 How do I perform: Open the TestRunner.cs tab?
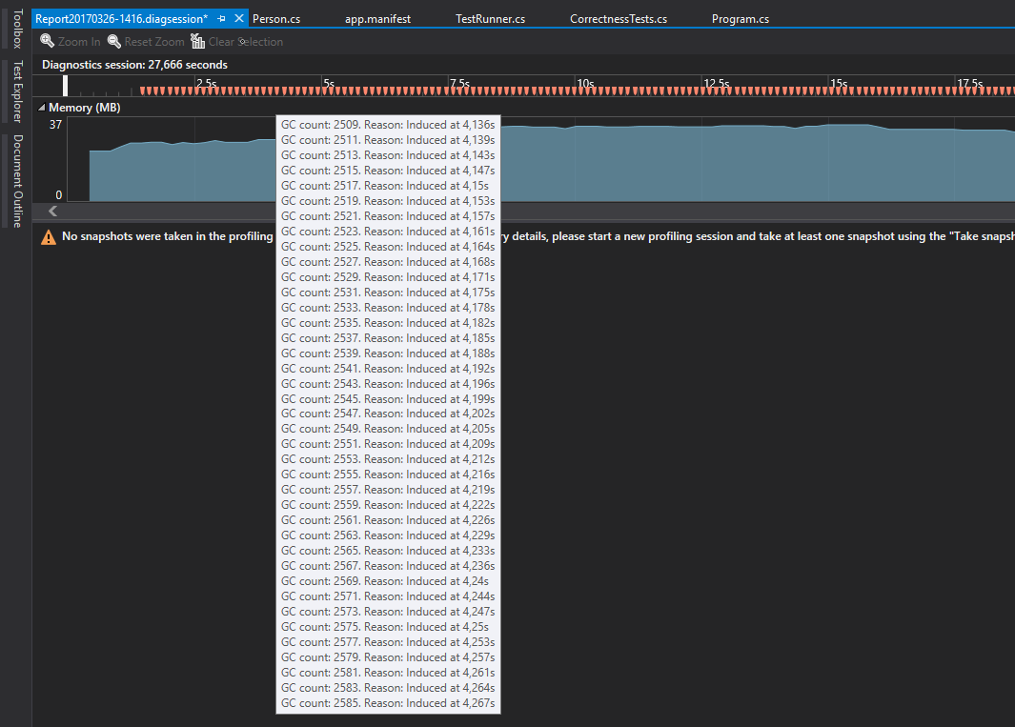pyautogui.click(x=490, y=19)
